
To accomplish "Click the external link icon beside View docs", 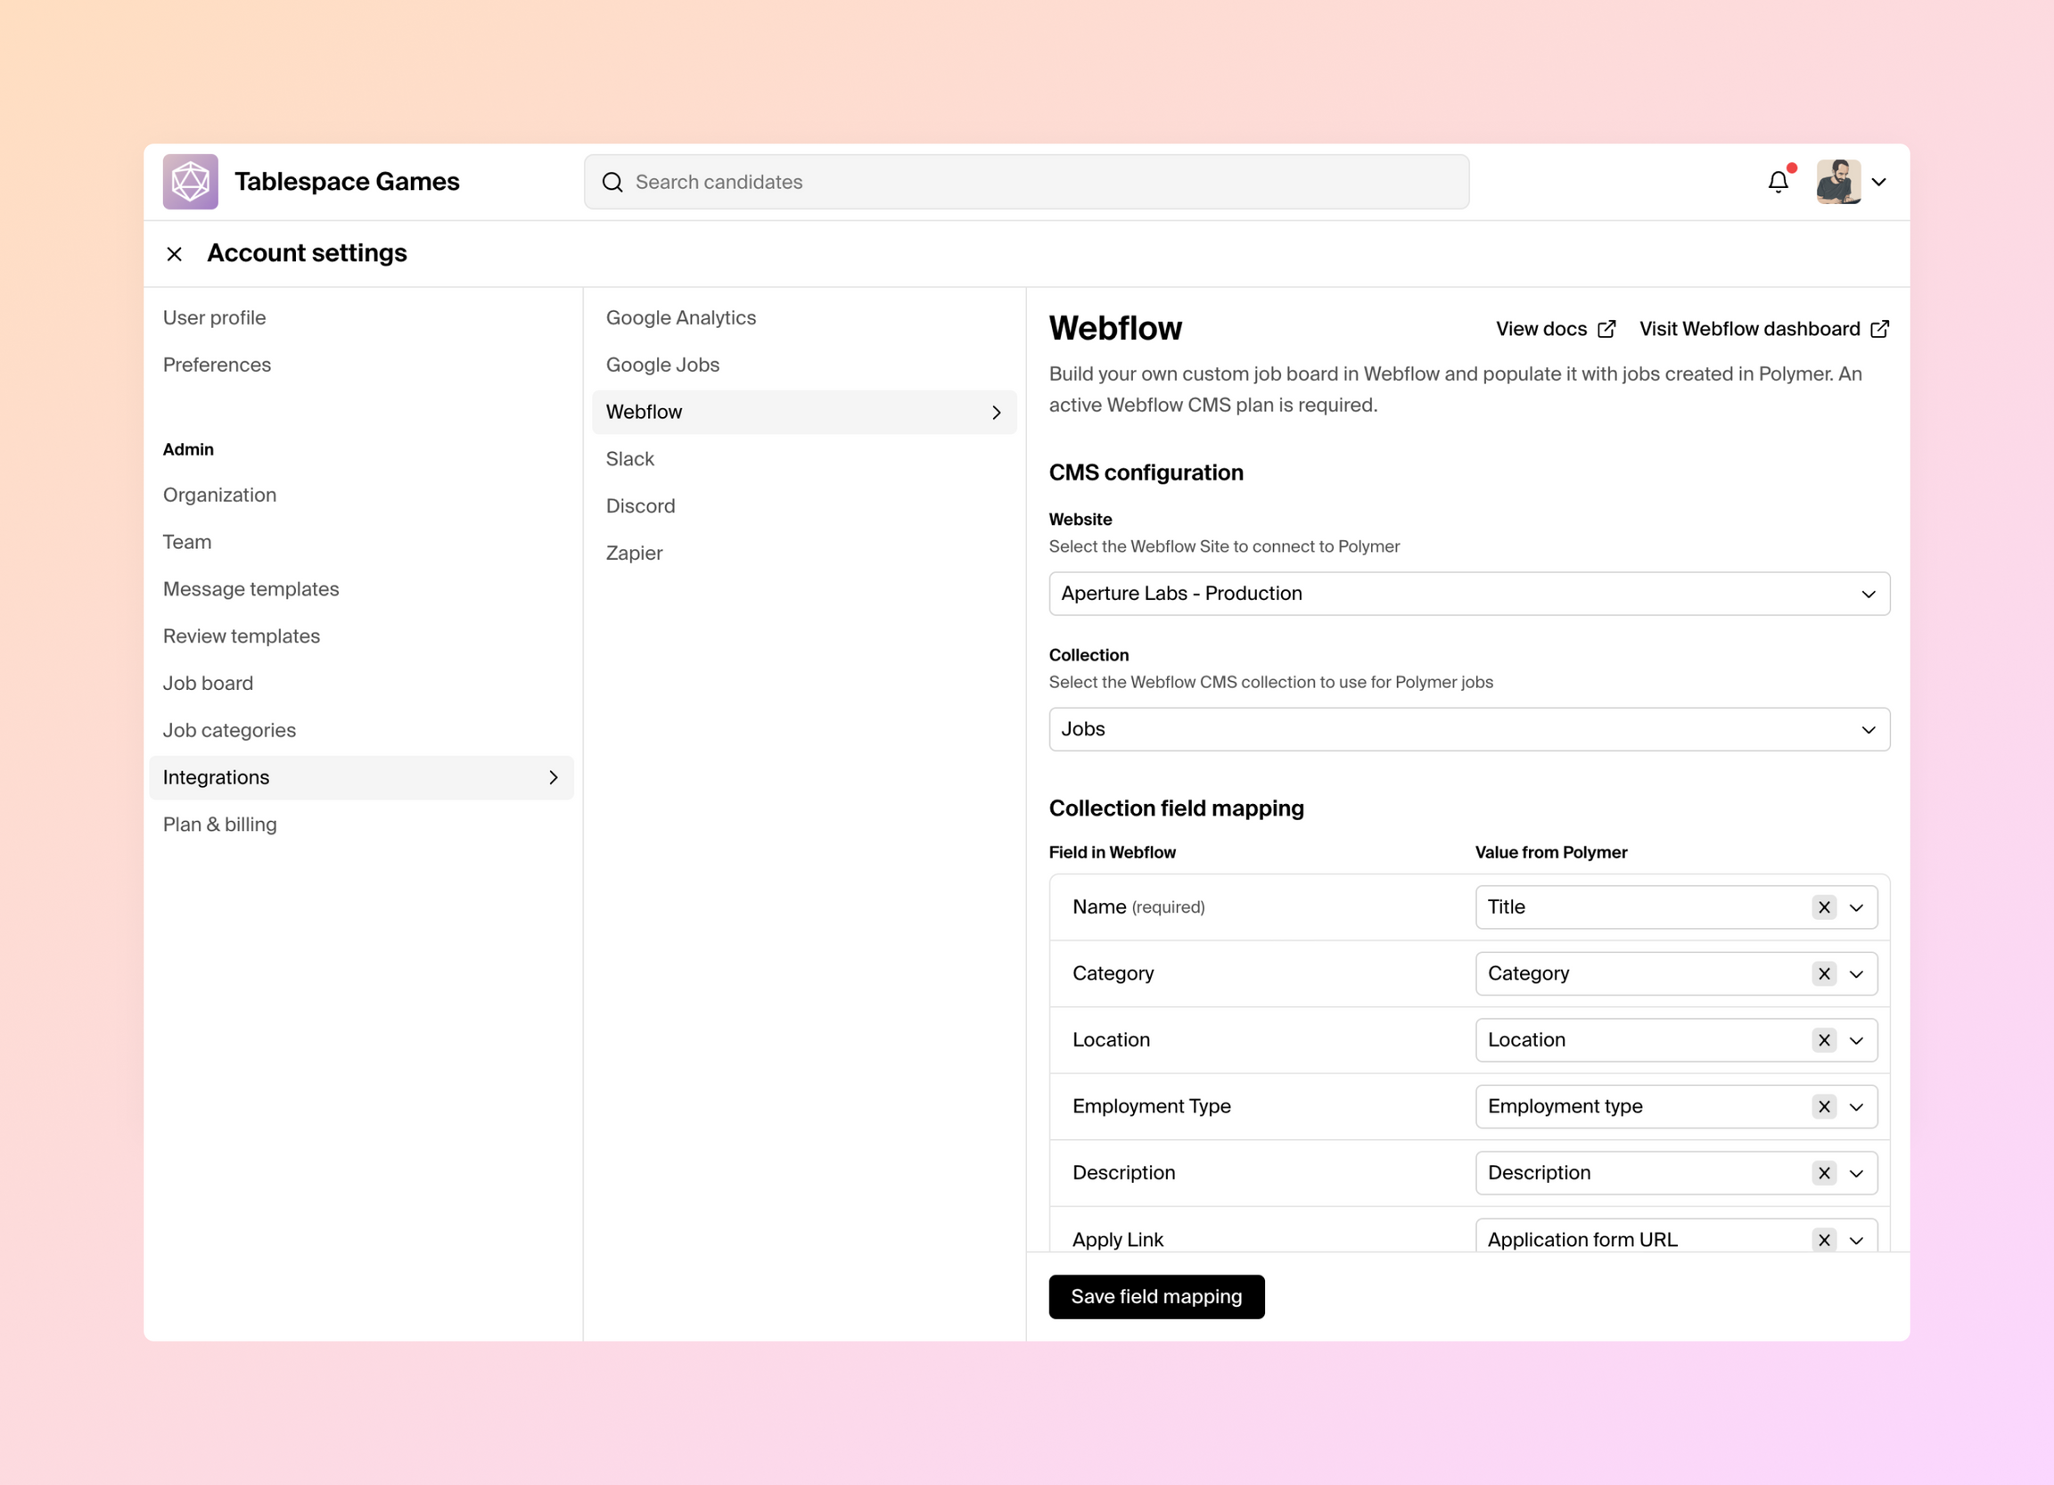I will coord(1606,329).
